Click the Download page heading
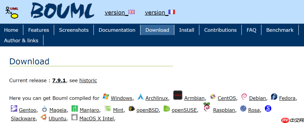 click(x=29, y=61)
